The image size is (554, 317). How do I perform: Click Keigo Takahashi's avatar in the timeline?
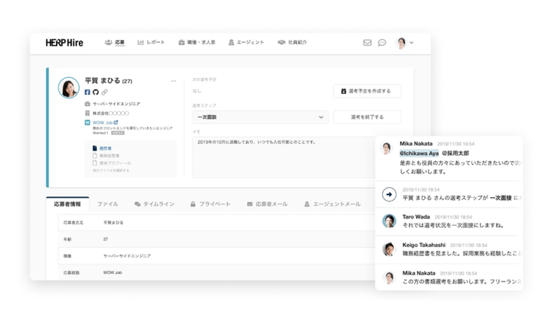pyautogui.click(x=389, y=249)
